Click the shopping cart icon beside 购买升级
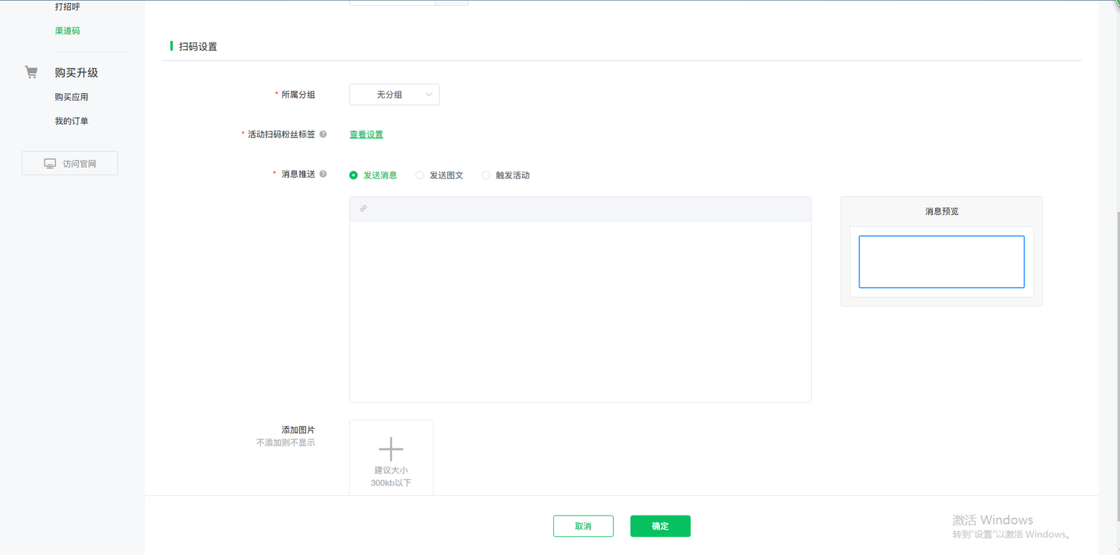This screenshot has width=1120, height=555. (x=31, y=72)
